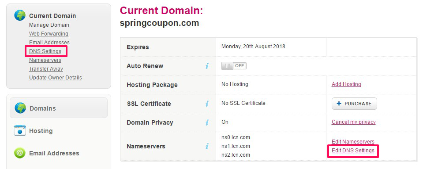Screen dimensions: 423x169
Task: Click the globe icon beside Current Domain
Action: (x=20, y=16)
